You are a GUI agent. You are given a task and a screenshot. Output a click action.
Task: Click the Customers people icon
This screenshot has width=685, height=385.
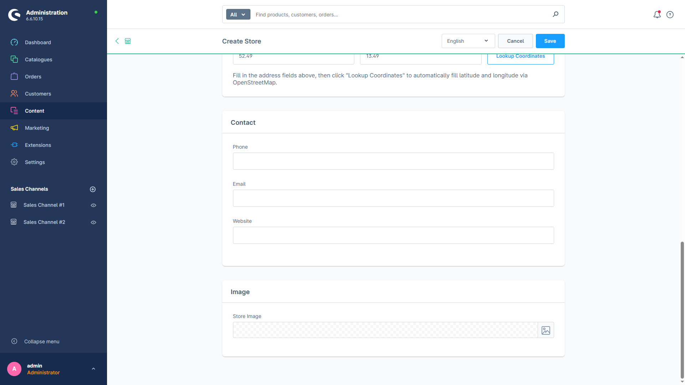click(14, 94)
